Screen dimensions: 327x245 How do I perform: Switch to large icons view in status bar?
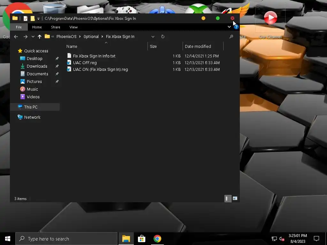point(235,198)
